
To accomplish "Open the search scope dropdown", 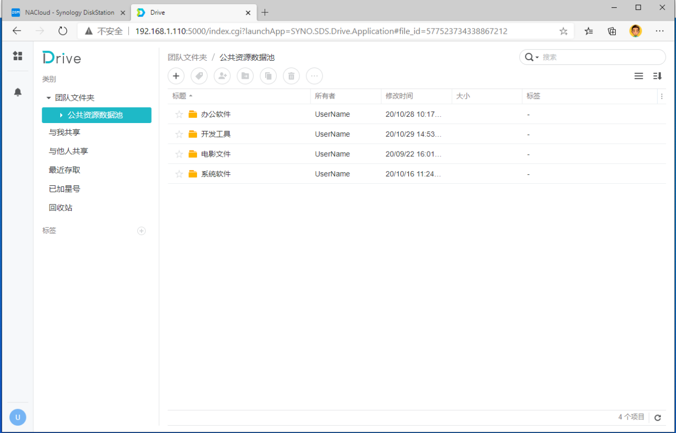I will pos(537,57).
